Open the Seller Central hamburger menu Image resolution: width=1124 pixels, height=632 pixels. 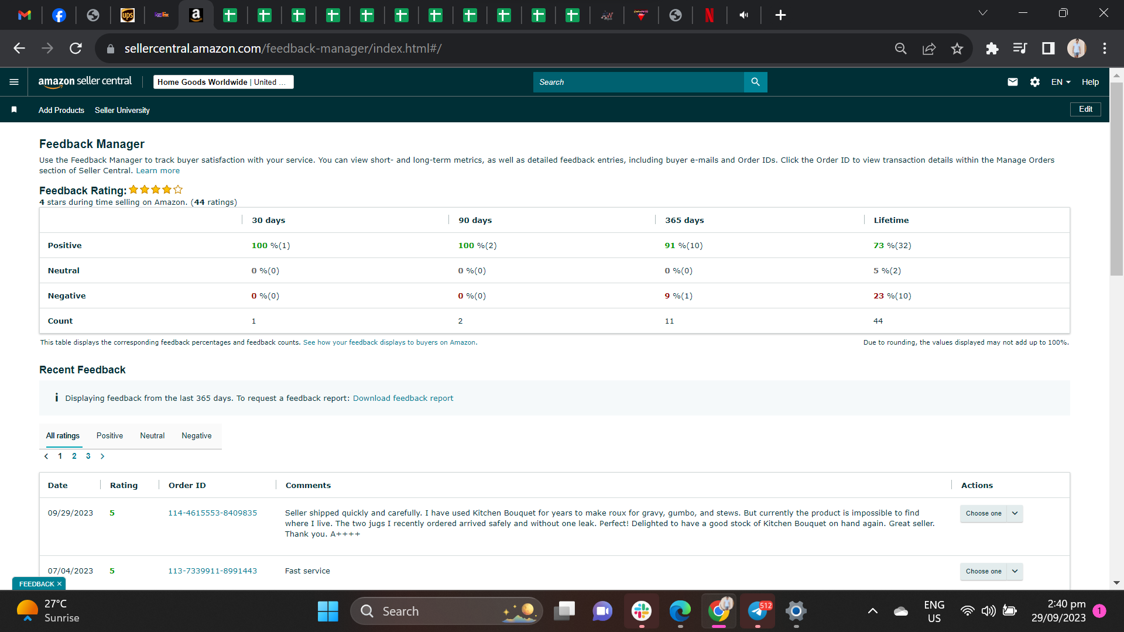tap(14, 82)
